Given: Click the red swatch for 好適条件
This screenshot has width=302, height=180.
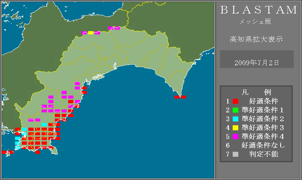Looking at the screenshot, I should click(x=235, y=101).
